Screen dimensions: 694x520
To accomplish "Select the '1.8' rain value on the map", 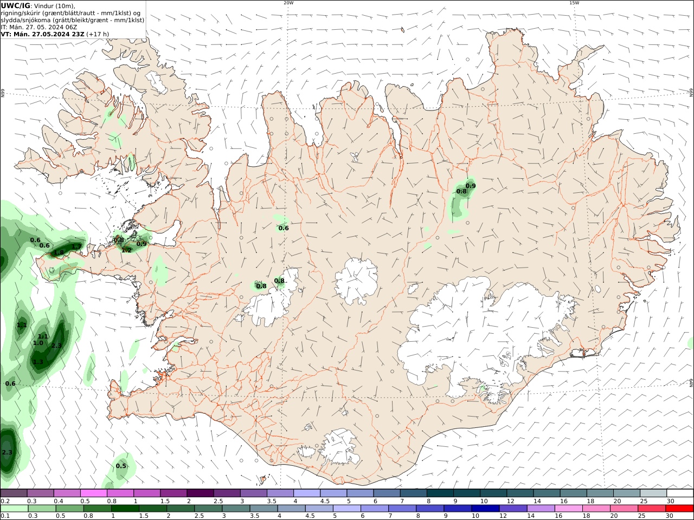I will (x=59, y=252).
